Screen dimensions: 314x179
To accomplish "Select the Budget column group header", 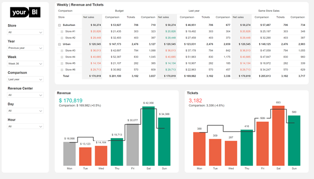I will click(x=119, y=10).
